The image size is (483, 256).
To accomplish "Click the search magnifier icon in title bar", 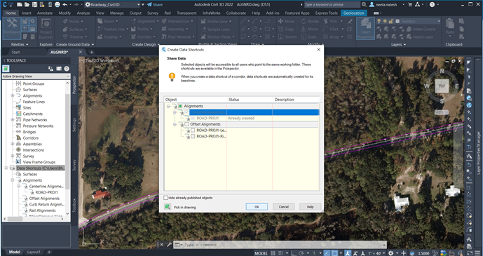I will pyautogui.click(x=364, y=5).
